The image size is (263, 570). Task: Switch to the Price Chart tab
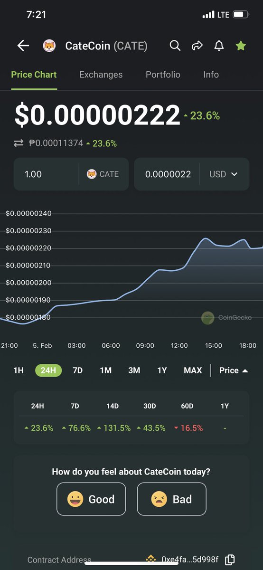click(34, 75)
